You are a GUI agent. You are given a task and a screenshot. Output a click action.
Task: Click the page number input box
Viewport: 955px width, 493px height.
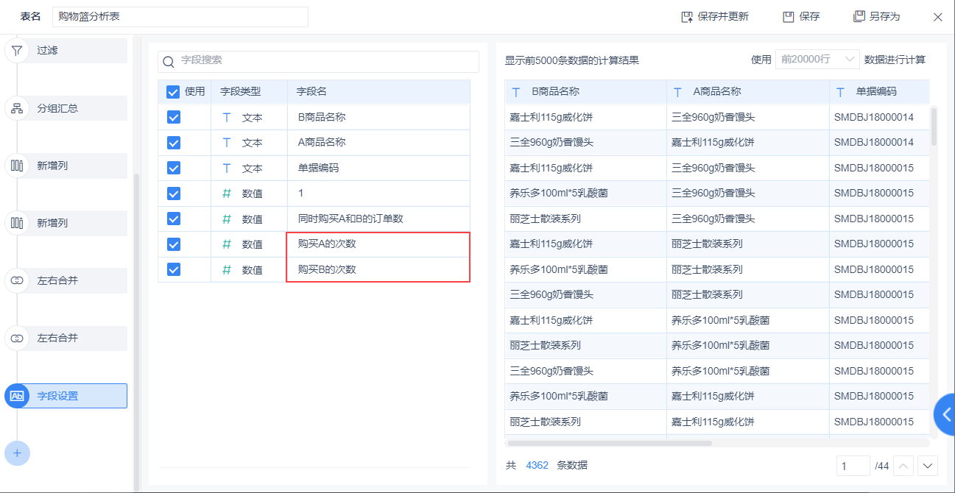pyautogui.click(x=853, y=466)
